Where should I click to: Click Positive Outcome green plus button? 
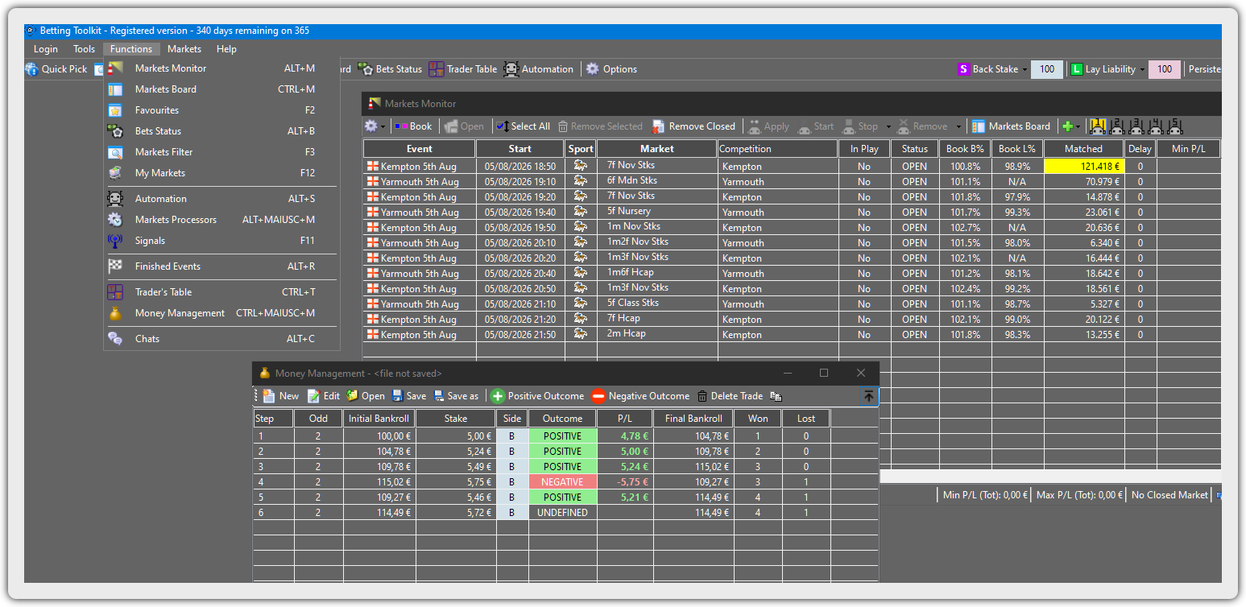tap(537, 396)
